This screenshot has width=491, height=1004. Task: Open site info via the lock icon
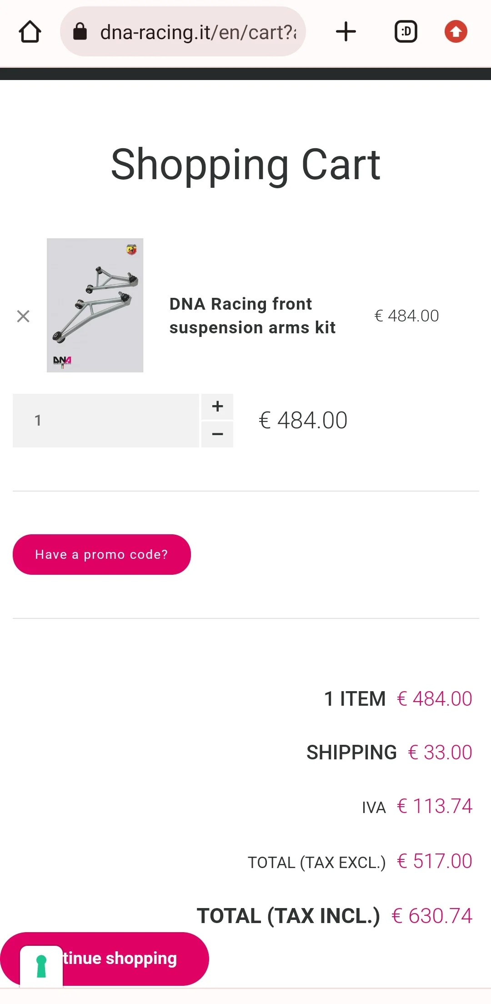pyautogui.click(x=80, y=32)
